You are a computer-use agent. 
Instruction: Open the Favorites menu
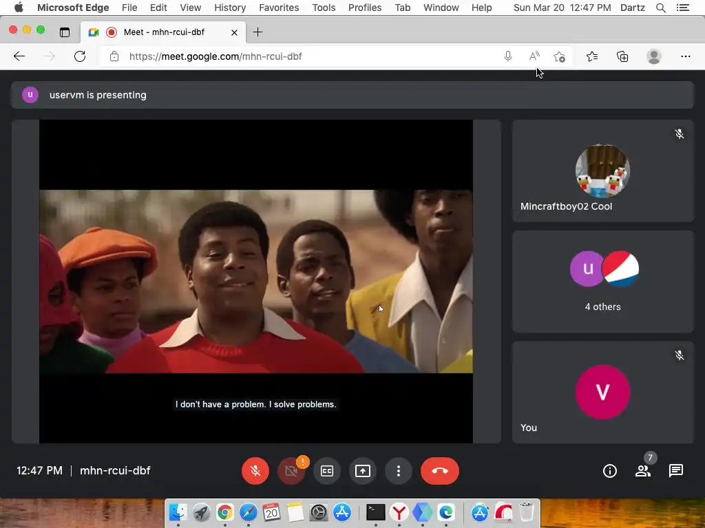tap(279, 8)
